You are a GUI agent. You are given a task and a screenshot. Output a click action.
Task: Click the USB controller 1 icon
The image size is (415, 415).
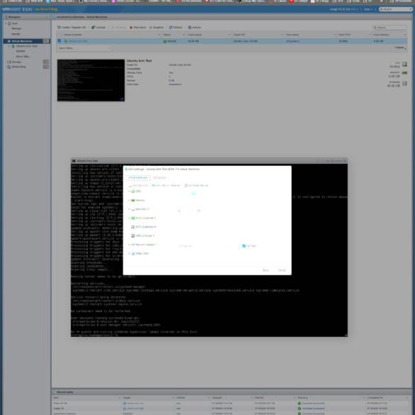pyautogui.click(x=133, y=236)
